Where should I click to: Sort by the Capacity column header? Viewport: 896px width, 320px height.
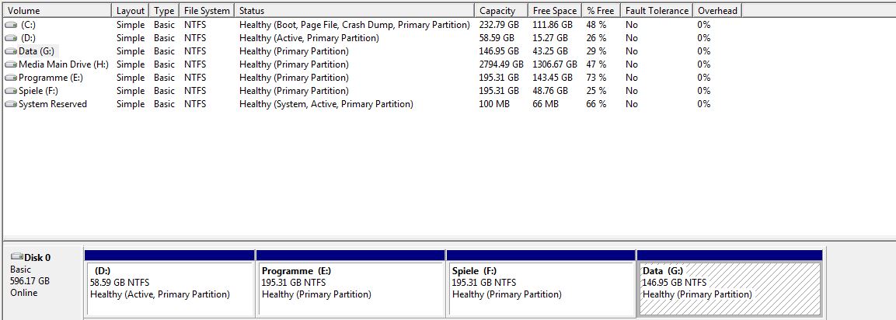click(501, 10)
